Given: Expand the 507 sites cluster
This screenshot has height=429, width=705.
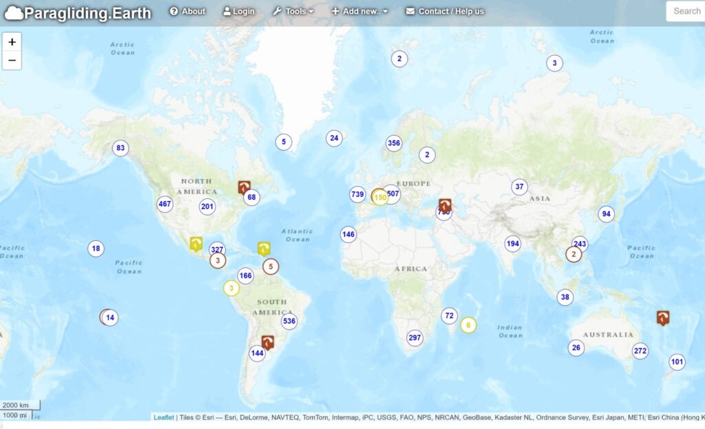Looking at the screenshot, I should (x=393, y=193).
